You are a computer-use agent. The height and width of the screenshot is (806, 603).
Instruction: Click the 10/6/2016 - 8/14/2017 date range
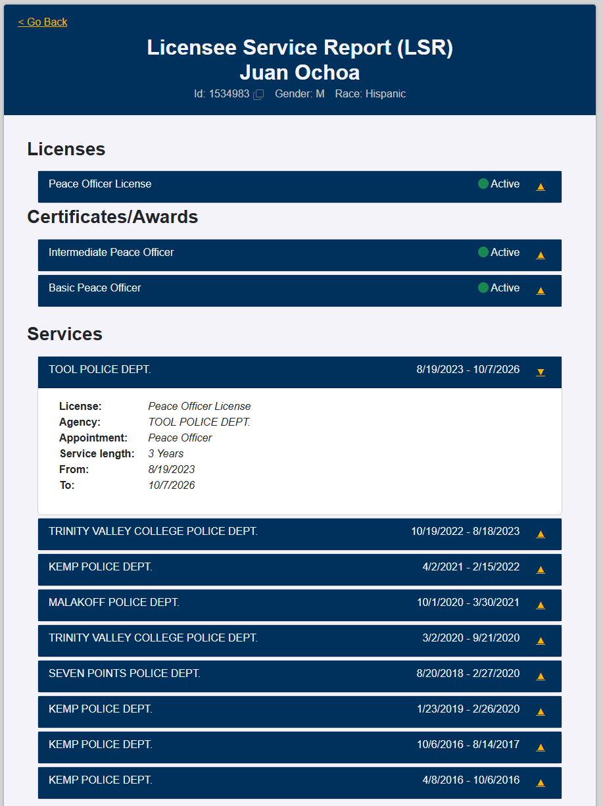click(x=468, y=744)
